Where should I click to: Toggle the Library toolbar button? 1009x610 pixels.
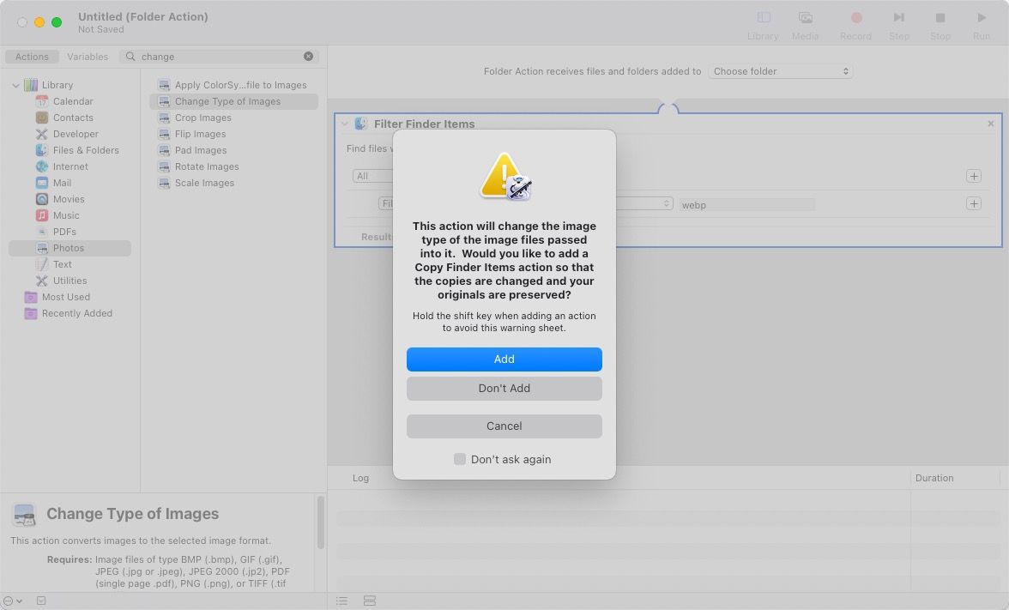coord(764,24)
